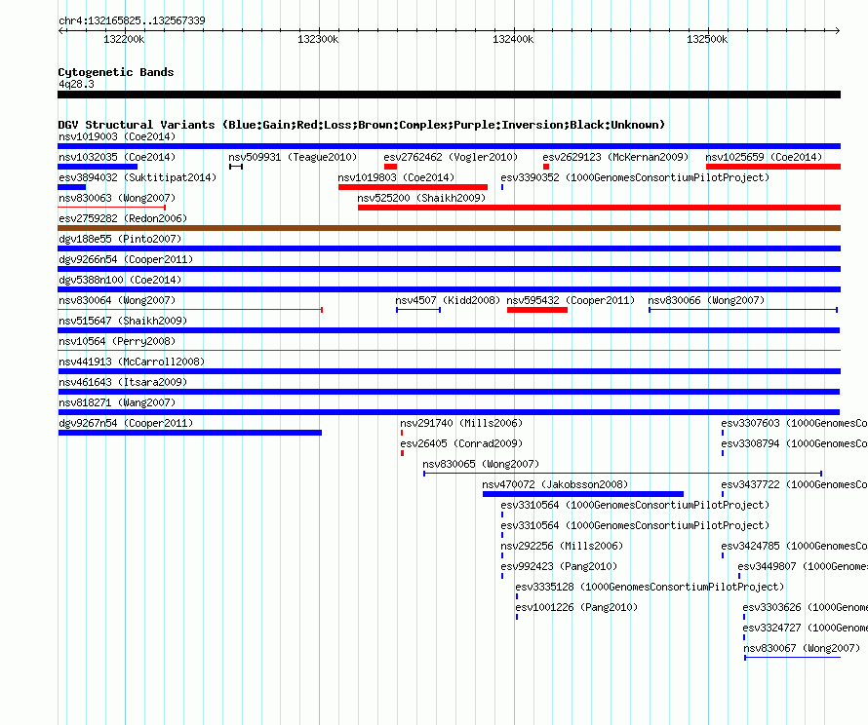Click the red nsv1019803 loss bar
868x725 pixels.
coord(413,187)
